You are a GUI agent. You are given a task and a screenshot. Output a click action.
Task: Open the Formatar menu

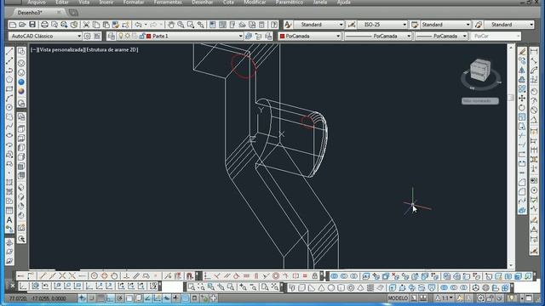(x=134, y=2)
